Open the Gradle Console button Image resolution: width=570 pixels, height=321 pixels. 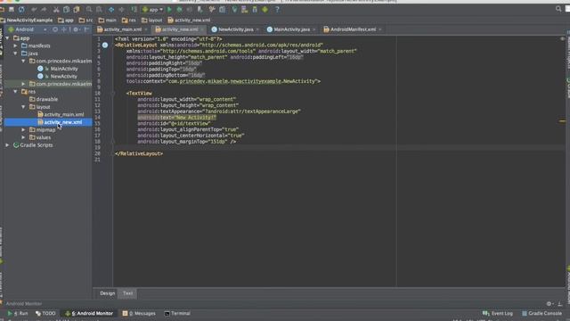pyautogui.click(x=542, y=313)
